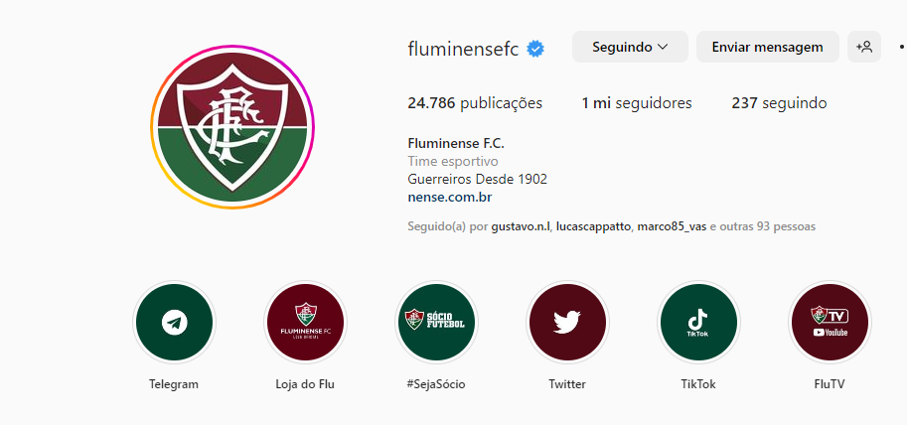View the Fluminense profile picture story
The image size is (907, 425).
232,127
